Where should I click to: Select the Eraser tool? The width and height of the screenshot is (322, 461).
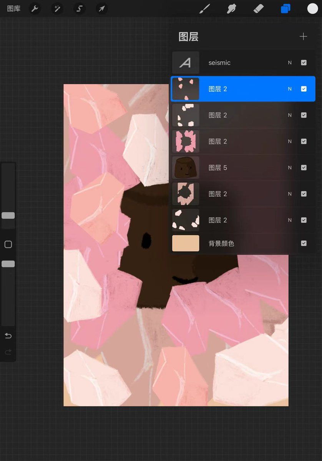259,8
